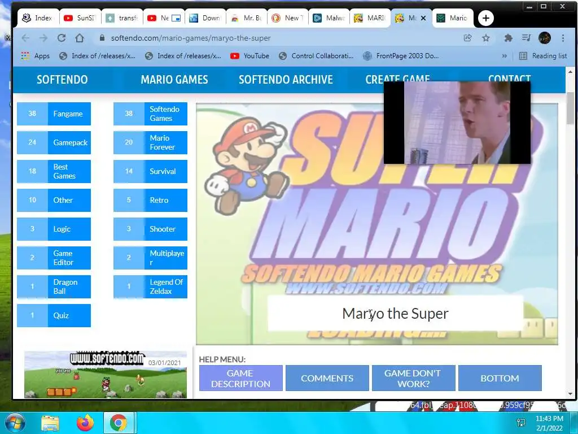
Task: Open Apps shortcut in bookmarks bar
Action: pos(36,56)
